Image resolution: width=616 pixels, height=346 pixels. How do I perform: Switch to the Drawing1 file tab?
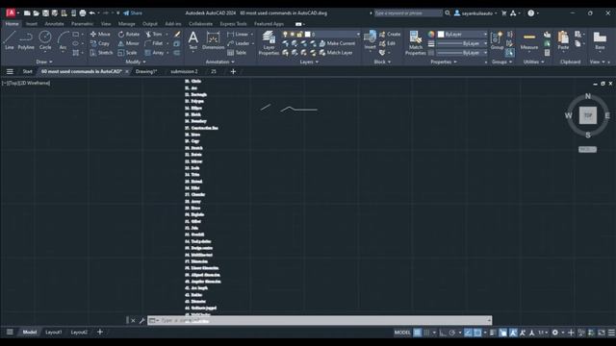[146, 71]
